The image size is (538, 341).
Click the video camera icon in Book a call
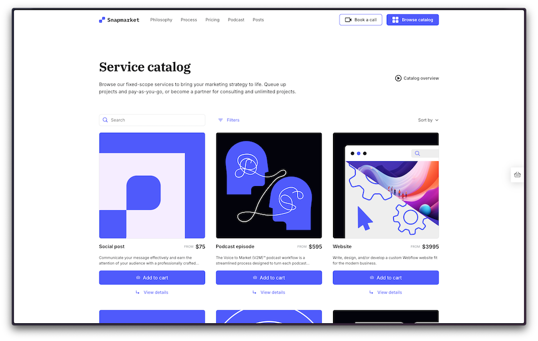click(x=348, y=20)
